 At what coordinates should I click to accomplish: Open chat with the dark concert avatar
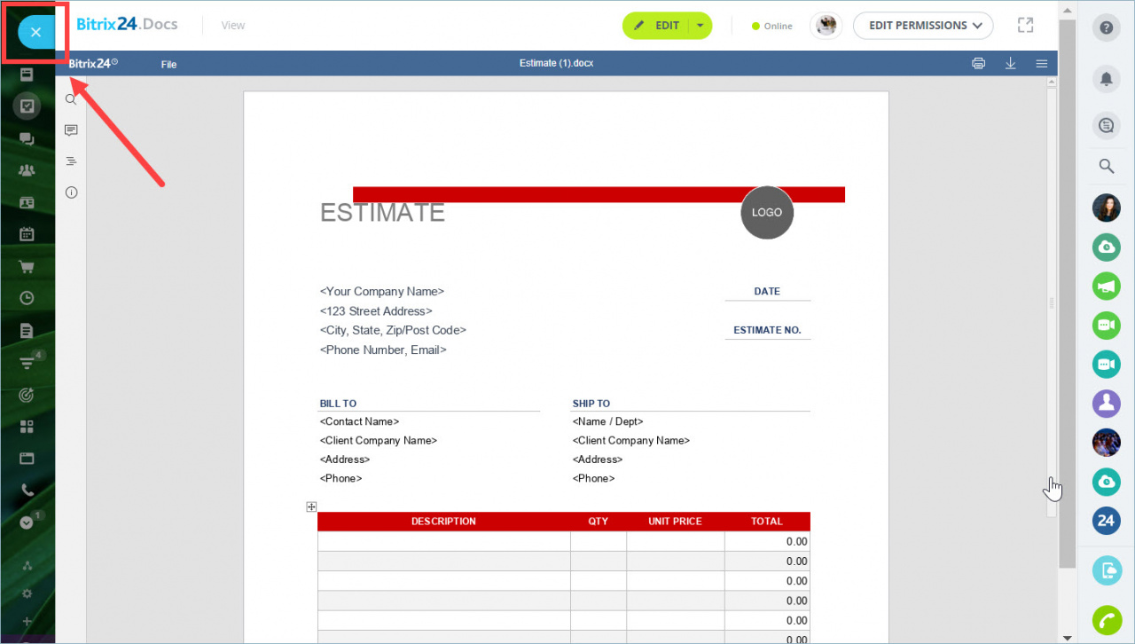[x=1107, y=443]
